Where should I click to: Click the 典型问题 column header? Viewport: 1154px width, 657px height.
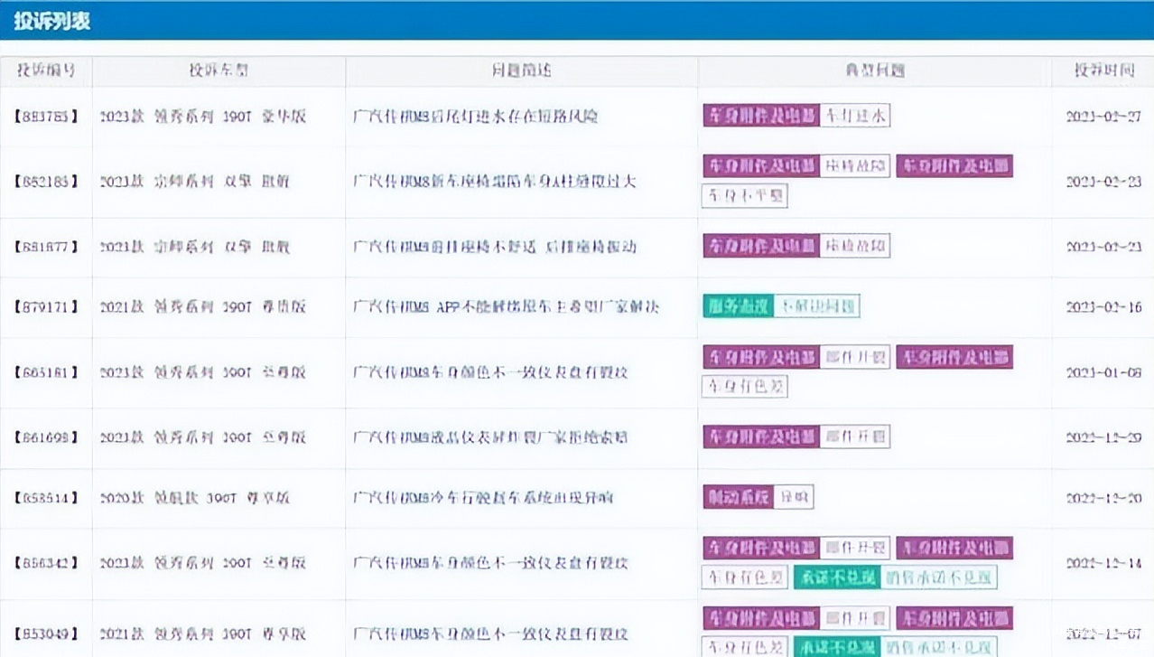tap(874, 70)
